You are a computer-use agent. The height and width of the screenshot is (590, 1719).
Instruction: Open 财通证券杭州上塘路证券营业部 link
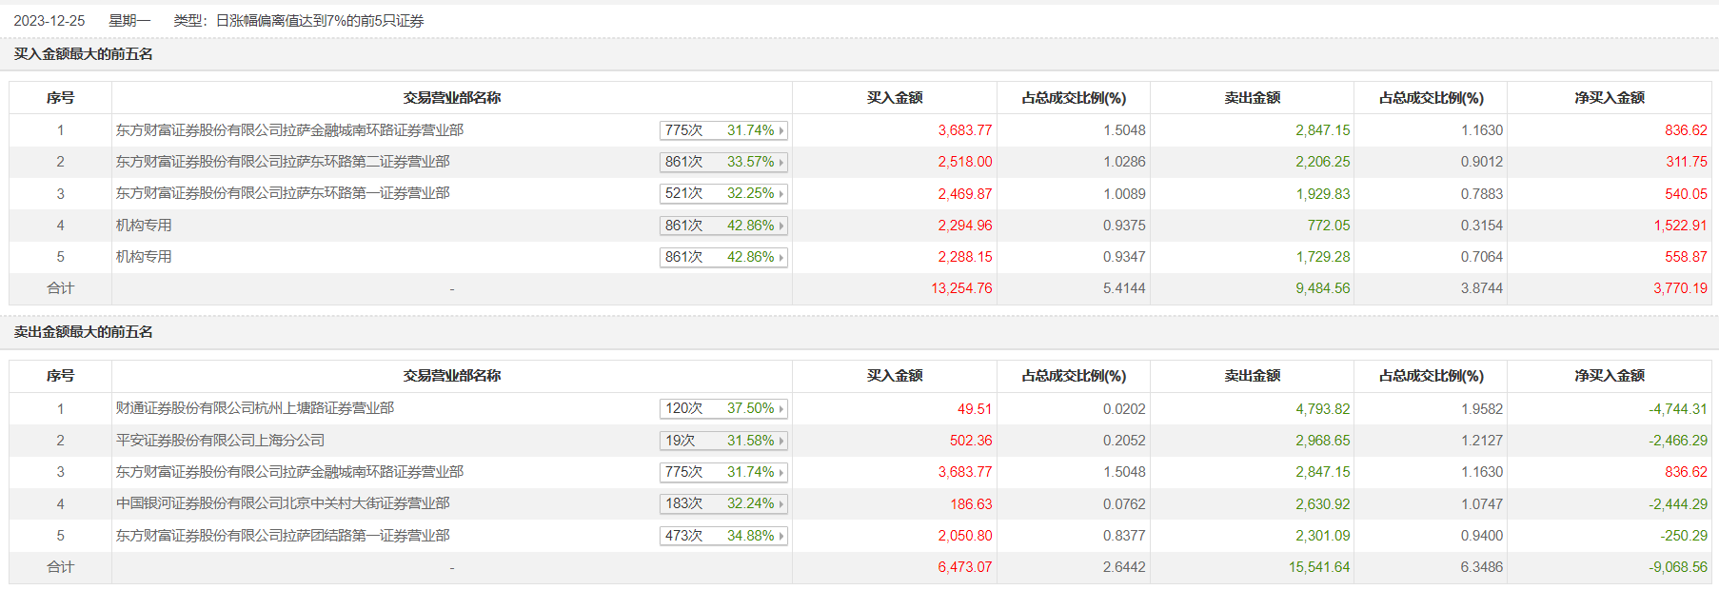[255, 408]
